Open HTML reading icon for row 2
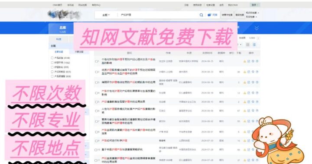The height and width of the screenshot is (164, 312). (249, 72)
